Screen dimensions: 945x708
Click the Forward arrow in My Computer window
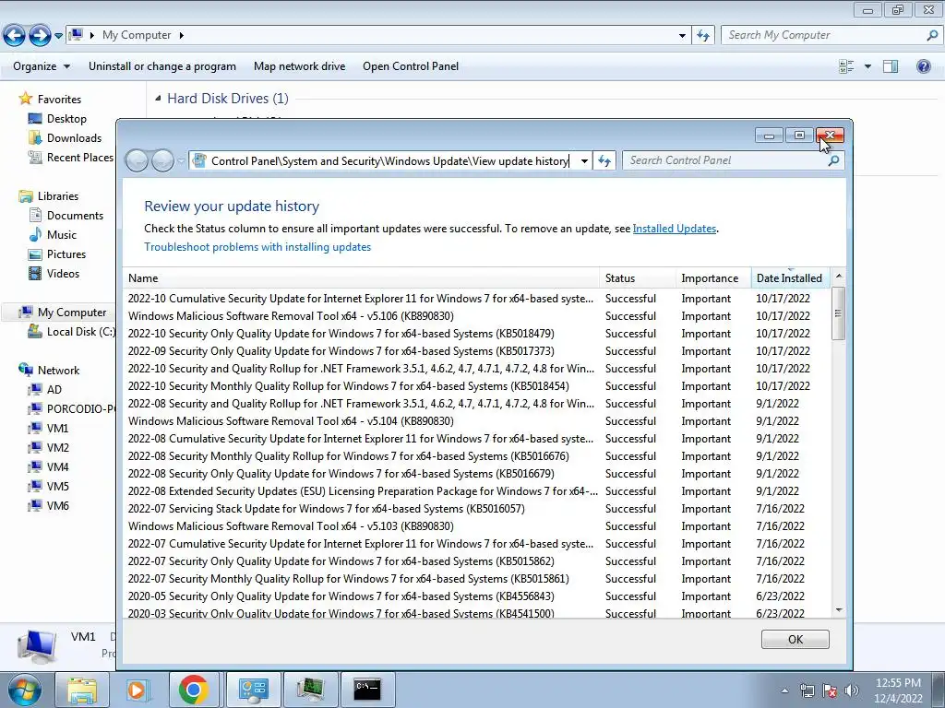click(40, 36)
